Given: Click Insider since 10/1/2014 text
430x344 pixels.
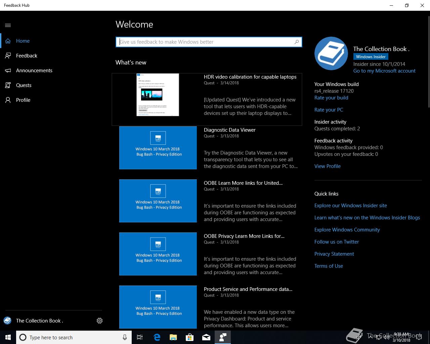Looking at the screenshot, I should click(x=379, y=64).
